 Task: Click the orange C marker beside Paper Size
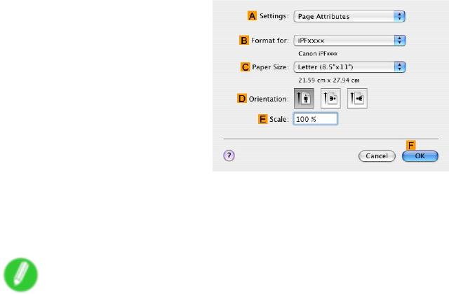coord(245,67)
